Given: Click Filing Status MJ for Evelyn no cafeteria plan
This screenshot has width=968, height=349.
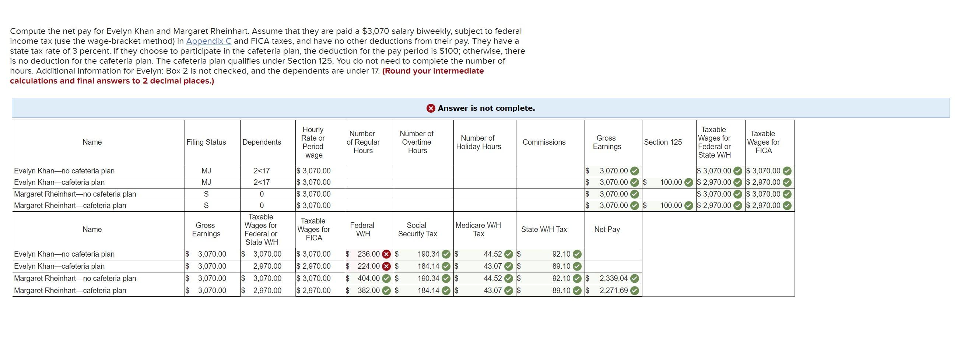Looking at the screenshot, I should [x=206, y=171].
